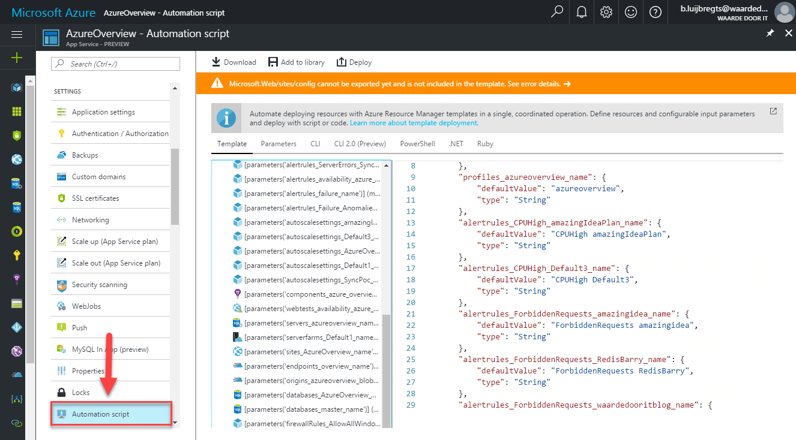The image size is (796, 440).
Task: Switch to the Ruby tab
Action: pyautogui.click(x=485, y=144)
